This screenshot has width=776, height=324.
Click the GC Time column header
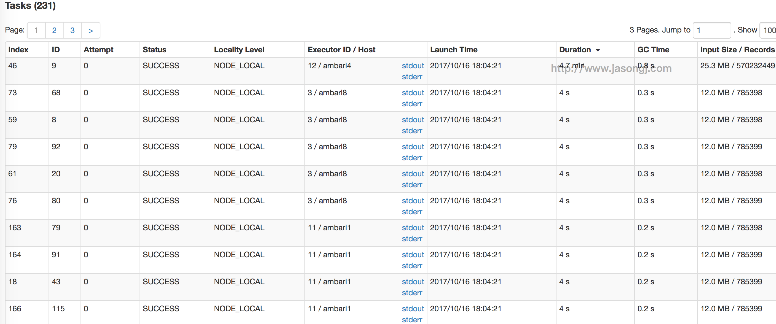point(651,49)
